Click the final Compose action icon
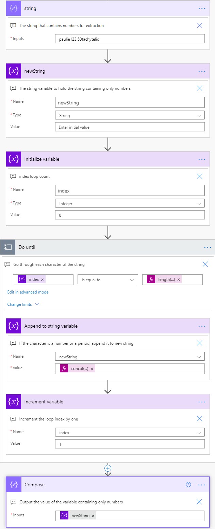Screen dimensions: 215x529 click(x=14, y=485)
